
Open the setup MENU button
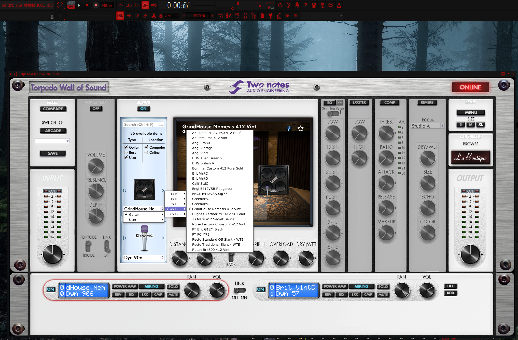click(x=471, y=113)
